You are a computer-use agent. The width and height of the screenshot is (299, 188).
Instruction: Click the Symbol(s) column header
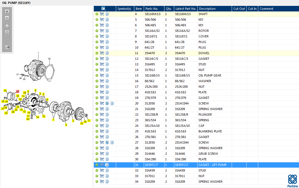point(125,9)
